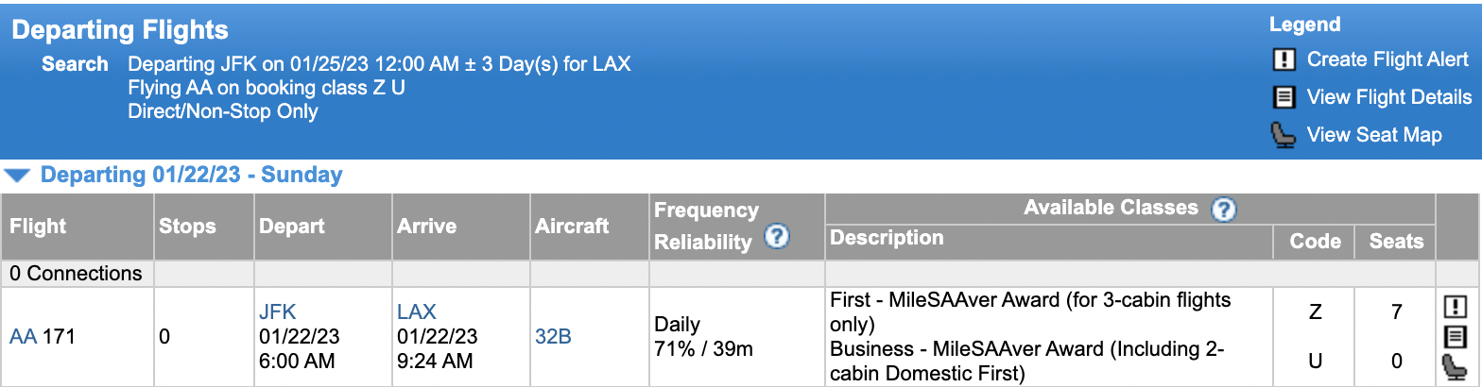Click the Create Flight Alert legend icon
Viewport: 1482px width, 387px height.
tap(1284, 59)
